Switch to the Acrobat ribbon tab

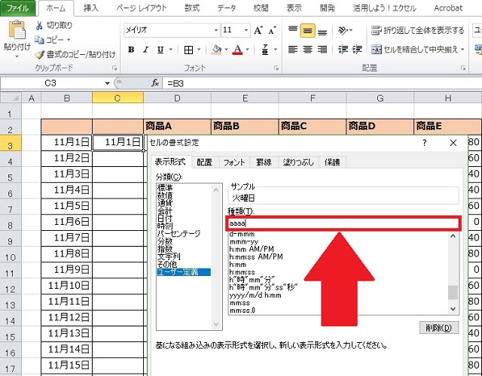coord(448,8)
